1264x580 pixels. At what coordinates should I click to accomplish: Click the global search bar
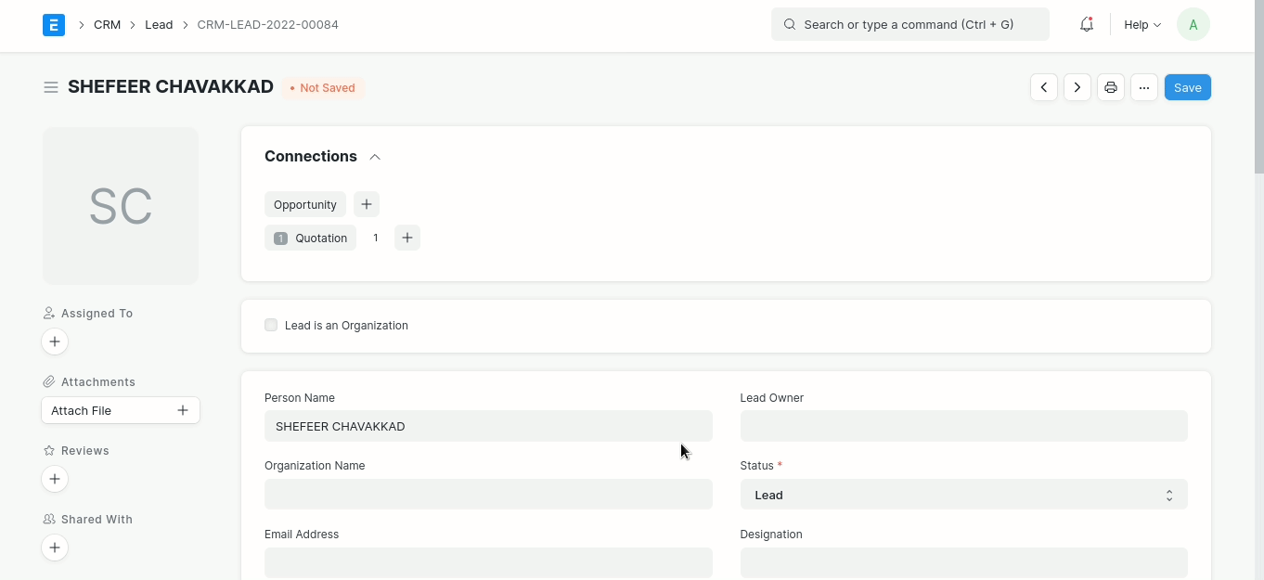click(x=909, y=24)
